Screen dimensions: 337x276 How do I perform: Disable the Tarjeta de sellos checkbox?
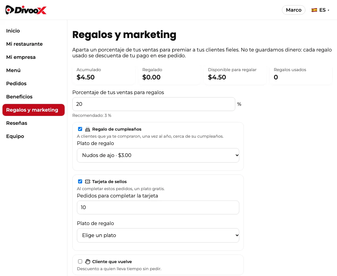pos(80,181)
